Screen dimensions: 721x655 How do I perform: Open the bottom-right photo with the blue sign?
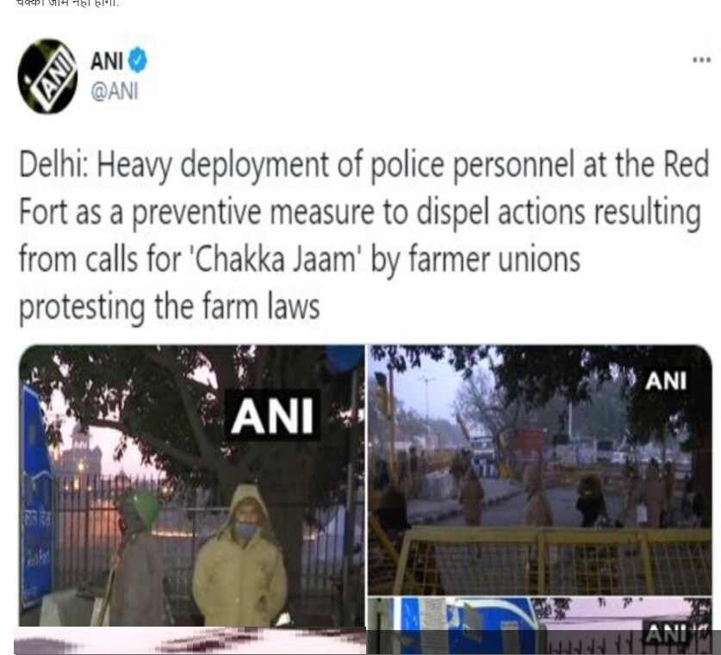pyautogui.click(x=540, y=626)
